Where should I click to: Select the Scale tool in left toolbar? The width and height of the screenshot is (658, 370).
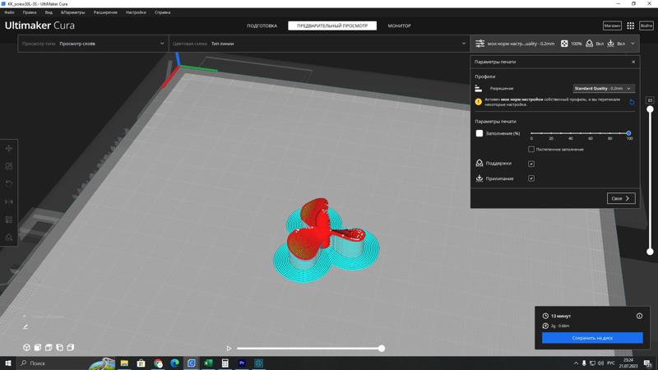coord(9,167)
